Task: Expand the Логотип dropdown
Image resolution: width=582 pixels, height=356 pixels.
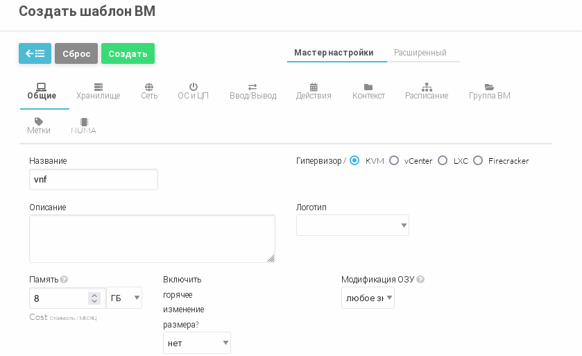Action: click(352, 226)
